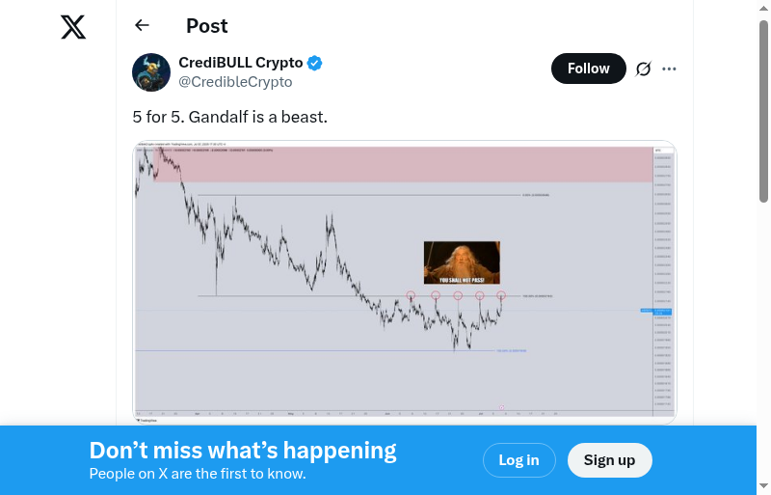Click the Post header title

[x=207, y=26]
